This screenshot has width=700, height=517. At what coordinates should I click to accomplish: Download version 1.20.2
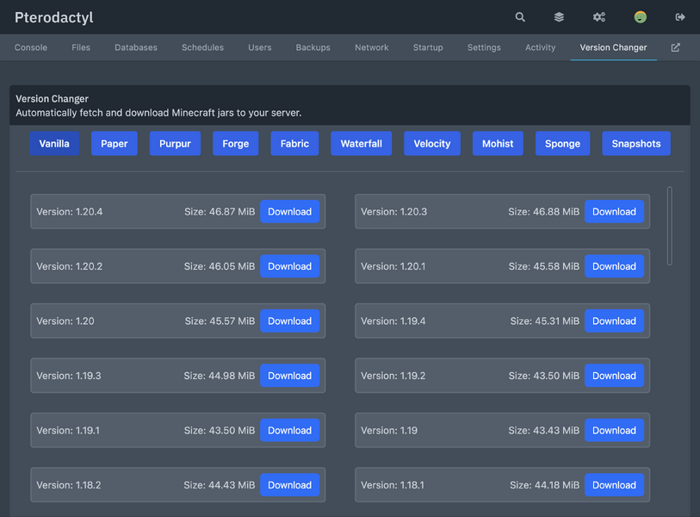coord(290,266)
